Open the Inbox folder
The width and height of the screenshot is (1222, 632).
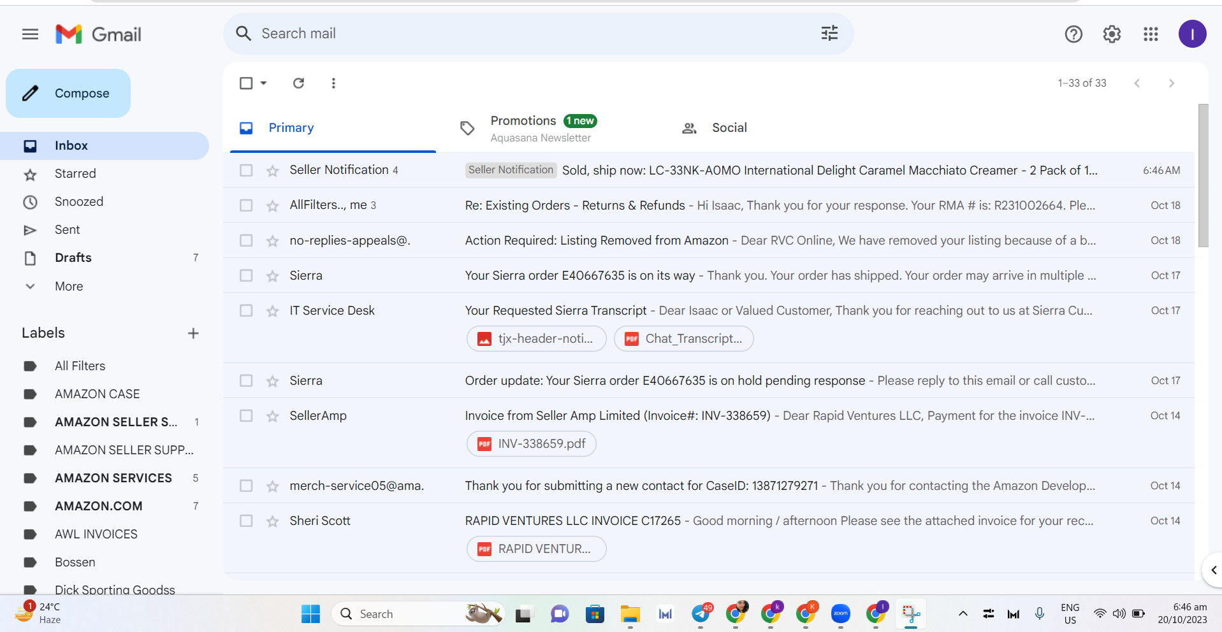point(105,146)
